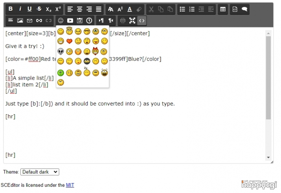Screen dimensions: 281x193
Task: Insert the current time
Action: [89, 20]
